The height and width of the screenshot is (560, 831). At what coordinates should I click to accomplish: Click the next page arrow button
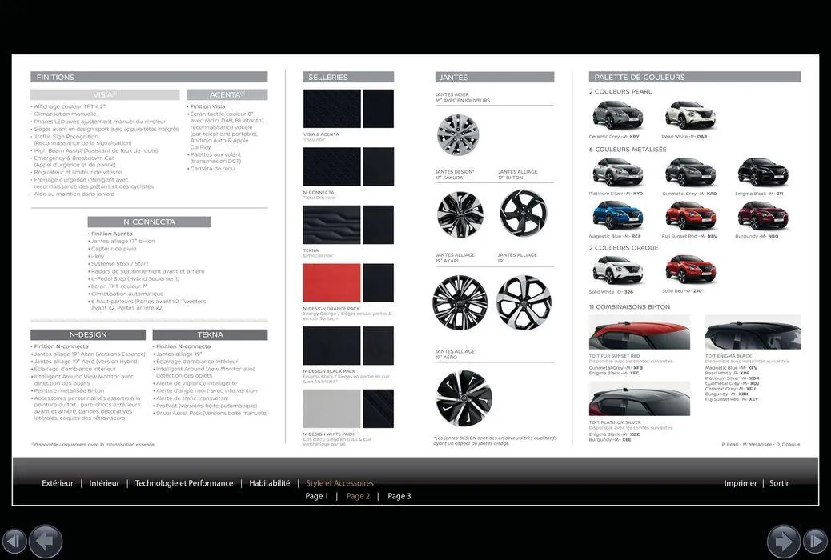(785, 542)
